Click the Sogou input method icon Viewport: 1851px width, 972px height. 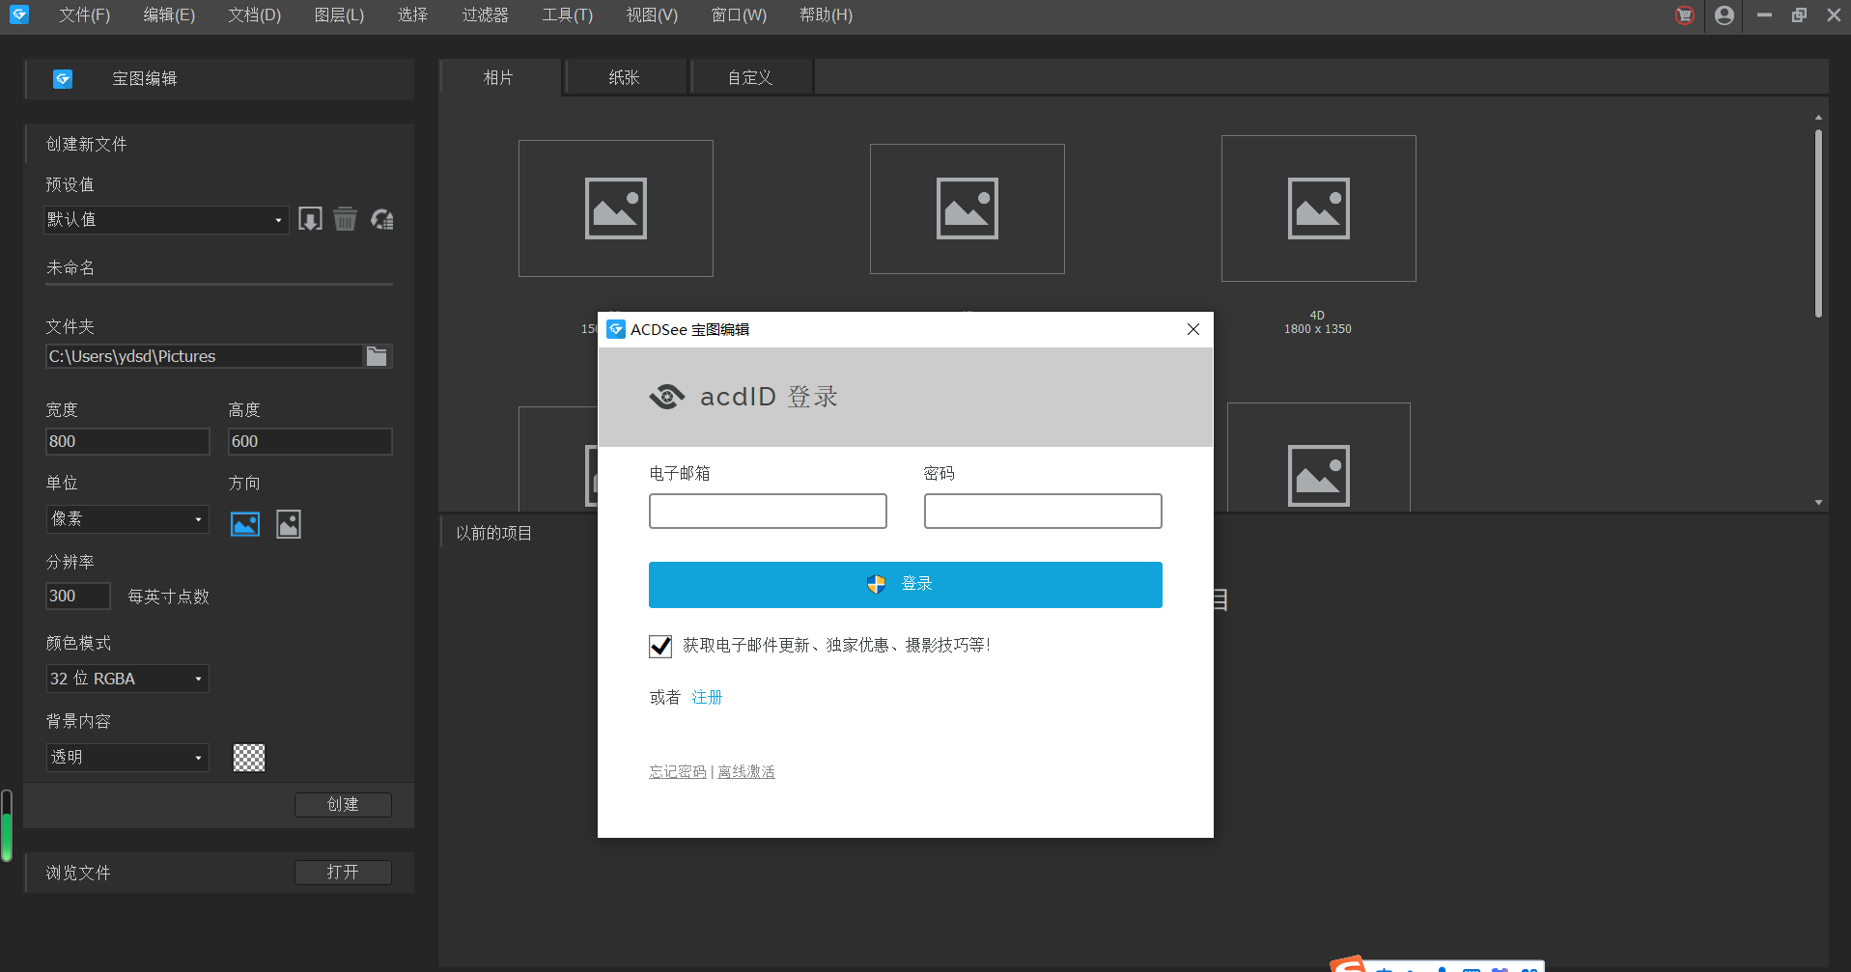1349,963
